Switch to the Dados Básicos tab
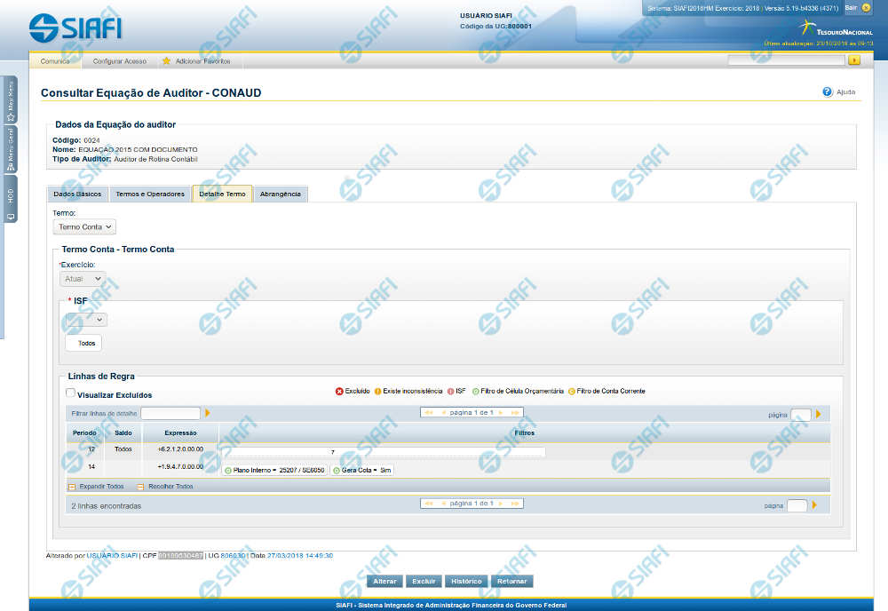Screen dimensions: 888x611 click(x=77, y=194)
